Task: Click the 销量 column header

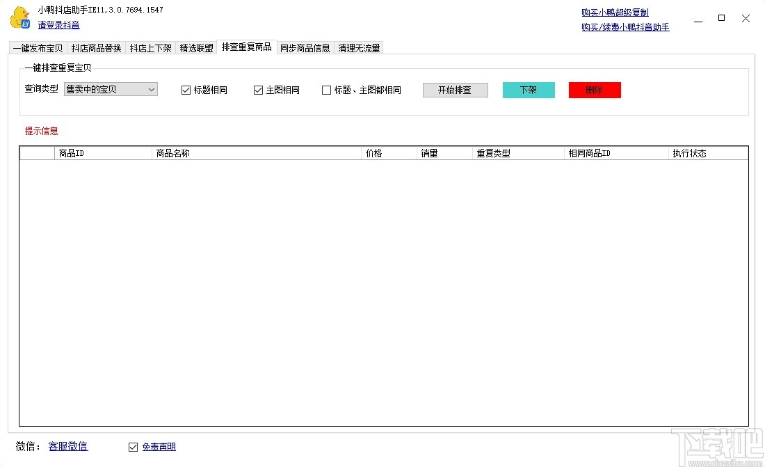Action: click(444, 153)
